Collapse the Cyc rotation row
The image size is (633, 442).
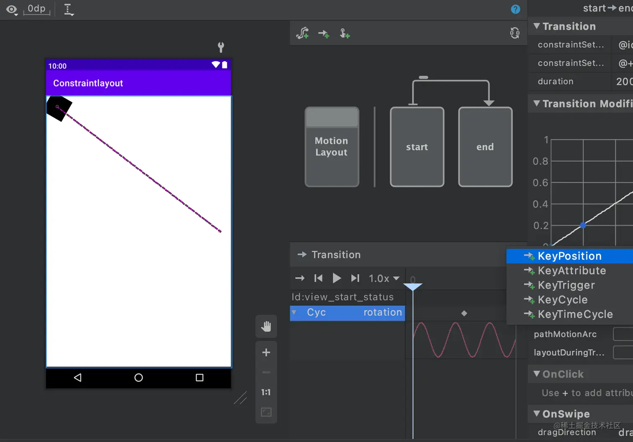point(294,312)
